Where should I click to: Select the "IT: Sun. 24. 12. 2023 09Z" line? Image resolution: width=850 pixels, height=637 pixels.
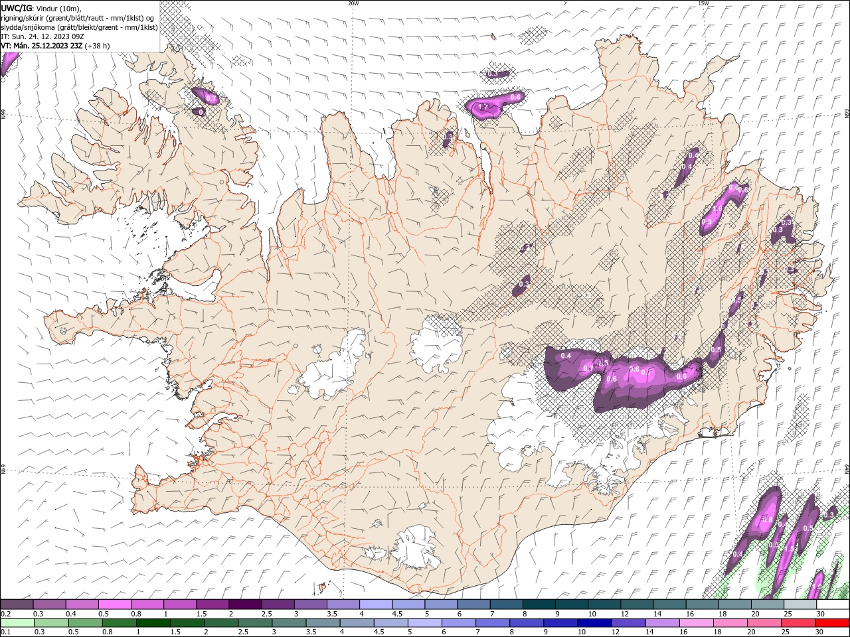point(42,36)
